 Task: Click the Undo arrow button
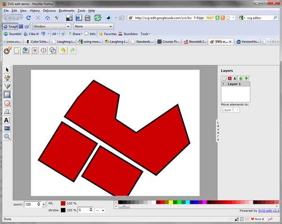63,50
